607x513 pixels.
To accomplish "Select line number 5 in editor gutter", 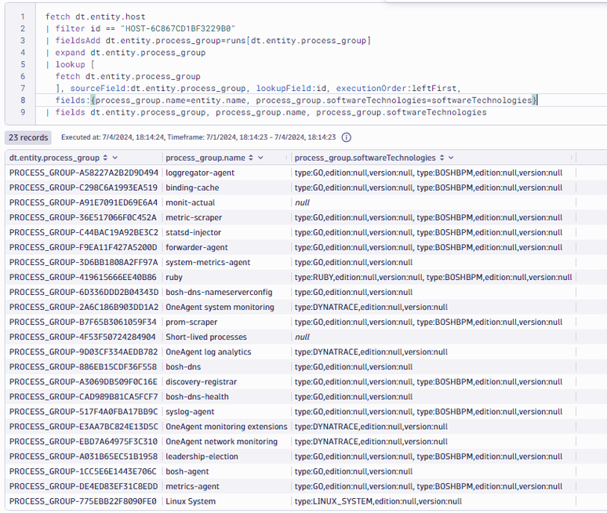I will click(23, 64).
